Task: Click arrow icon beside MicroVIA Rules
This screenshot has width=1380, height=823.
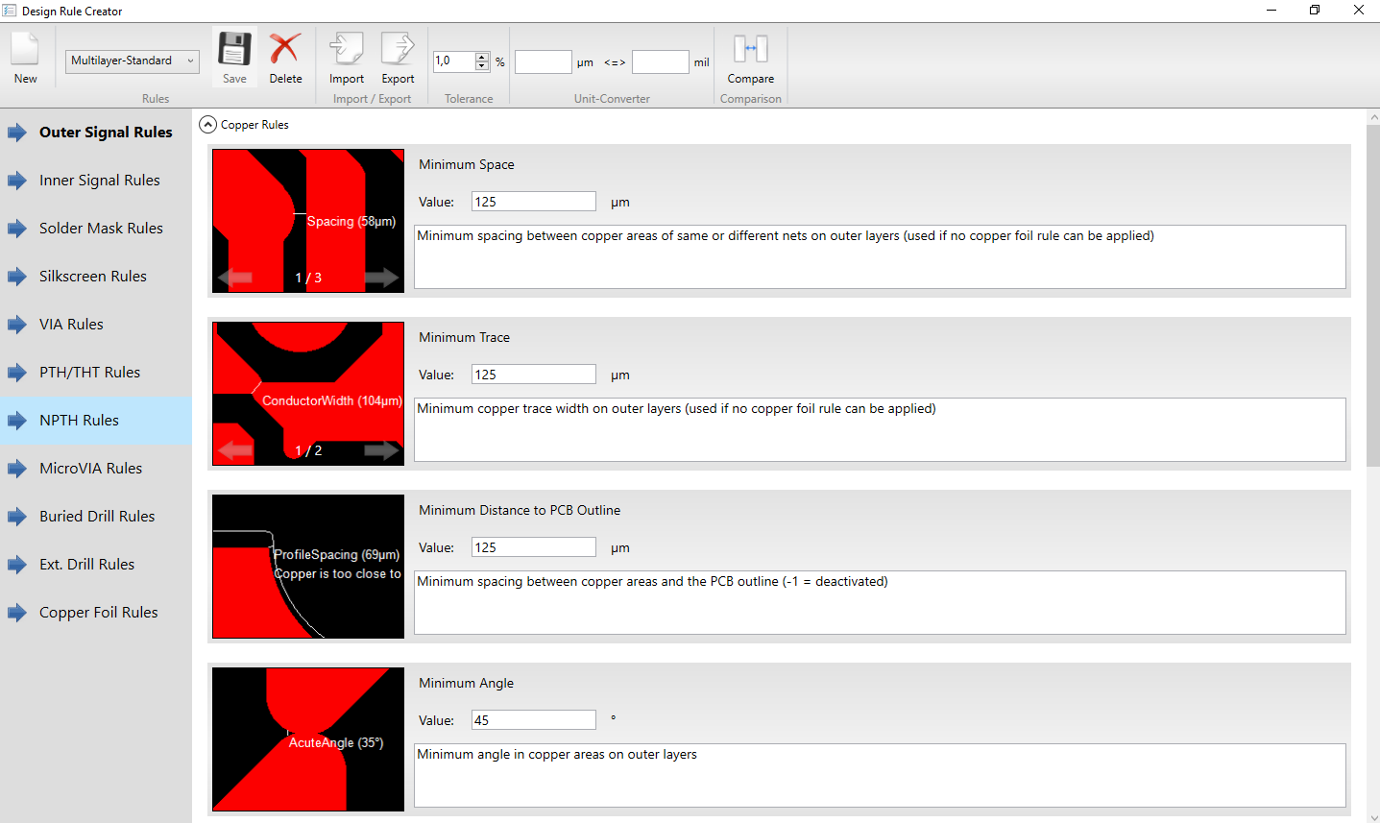Action: pos(17,469)
